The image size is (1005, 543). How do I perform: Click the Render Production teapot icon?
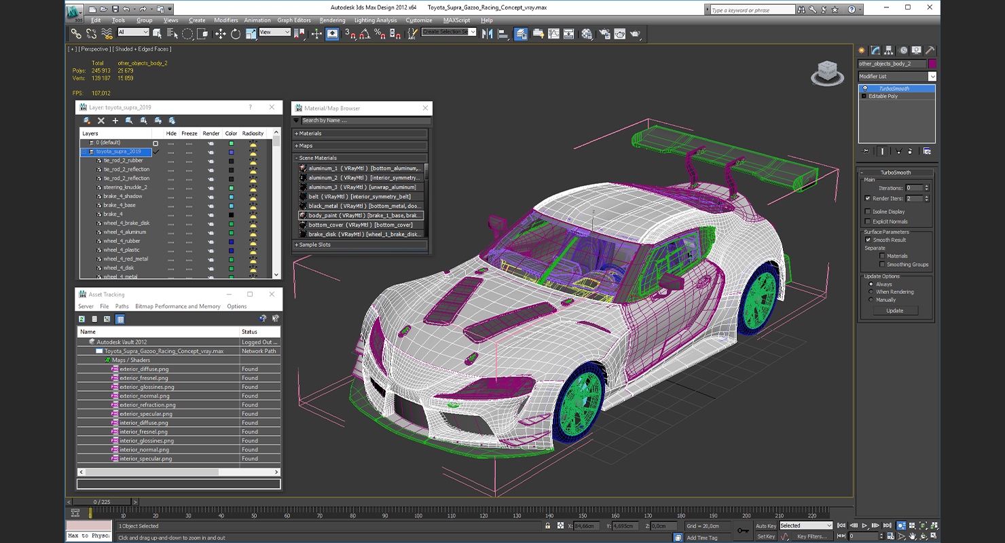click(x=635, y=33)
